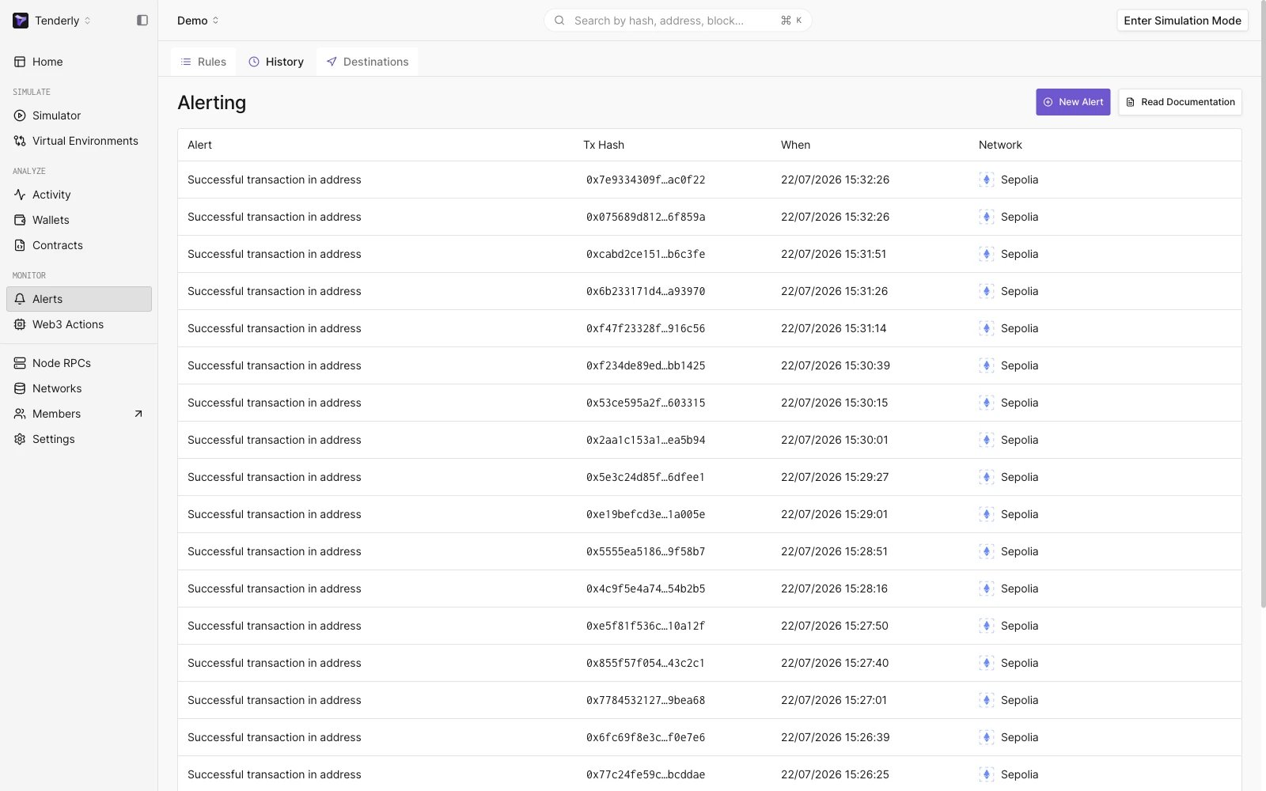Open tx hash 0x4c9f5e4a74…54b2b5
This screenshot has width=1266, height=791.
coord(646,589)
